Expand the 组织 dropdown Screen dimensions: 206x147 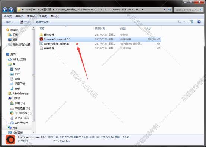9,22
